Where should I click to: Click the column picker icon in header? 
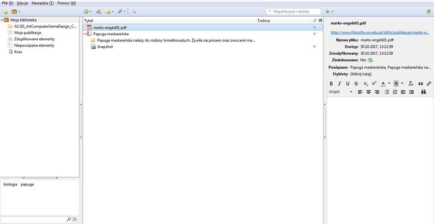click(x=320, y=20)
